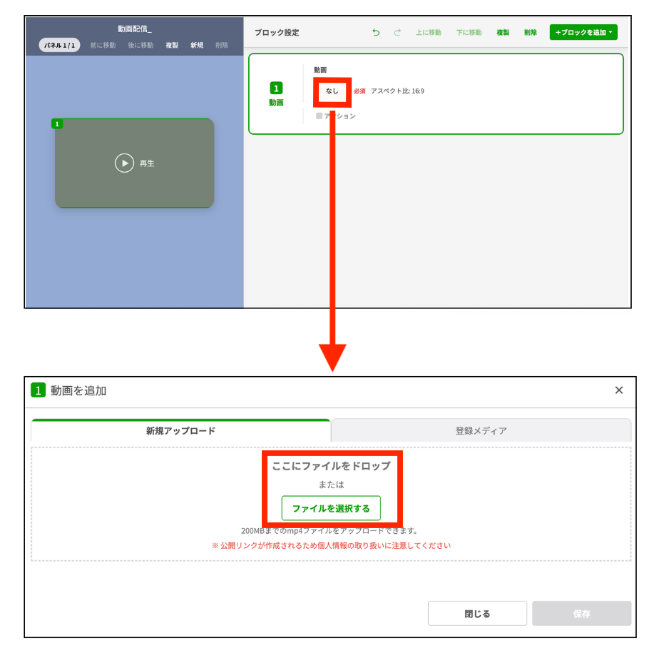Switch to the 登録メディア tab
Viewport: 659px width, 658px height.
[481, 430]
